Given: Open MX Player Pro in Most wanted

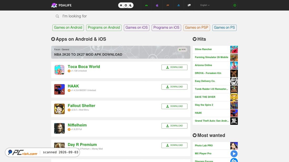Looking at the screenshot, I should pos(203,153).
